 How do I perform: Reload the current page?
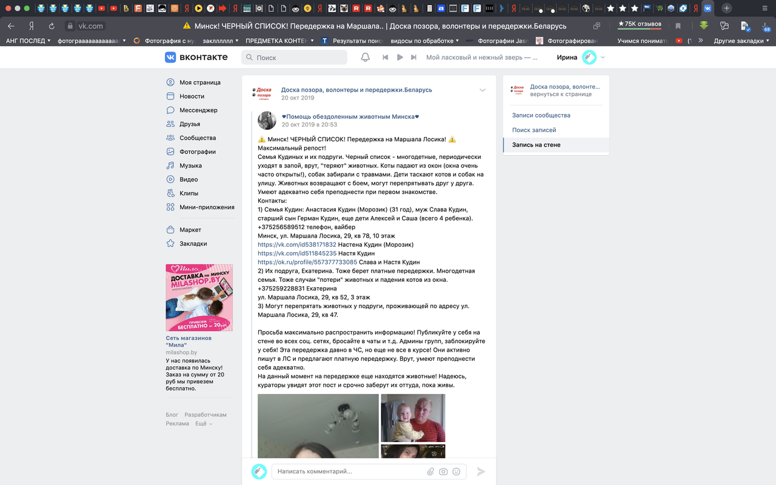coord(51,26)
